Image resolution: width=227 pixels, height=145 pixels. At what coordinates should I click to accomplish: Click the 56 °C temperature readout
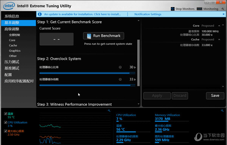tap(120, 130)
